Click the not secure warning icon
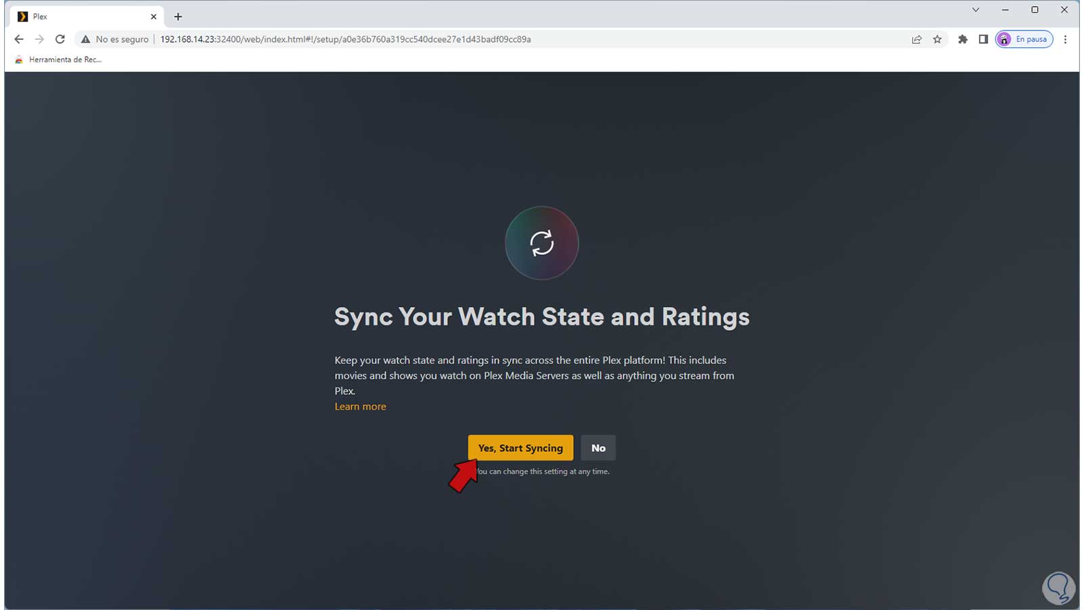This screenshot has width=1084, height=610. pyautogui.click(x=85, y=39)
